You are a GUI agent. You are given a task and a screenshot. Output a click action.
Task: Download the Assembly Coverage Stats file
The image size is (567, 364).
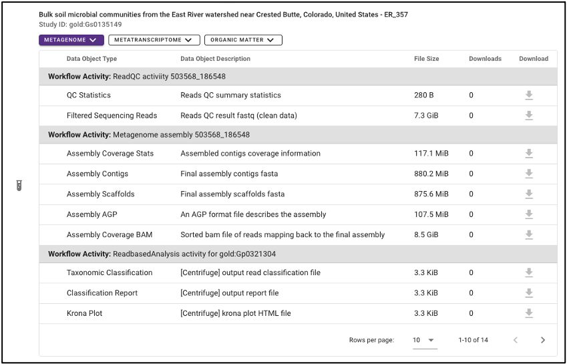click(529, 154)
